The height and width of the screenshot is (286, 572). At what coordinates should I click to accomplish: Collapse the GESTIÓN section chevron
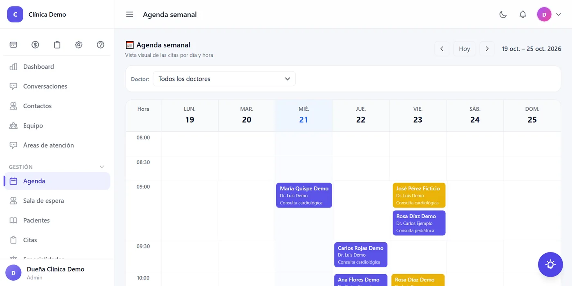pyautogui.click(x=102, y=167)
